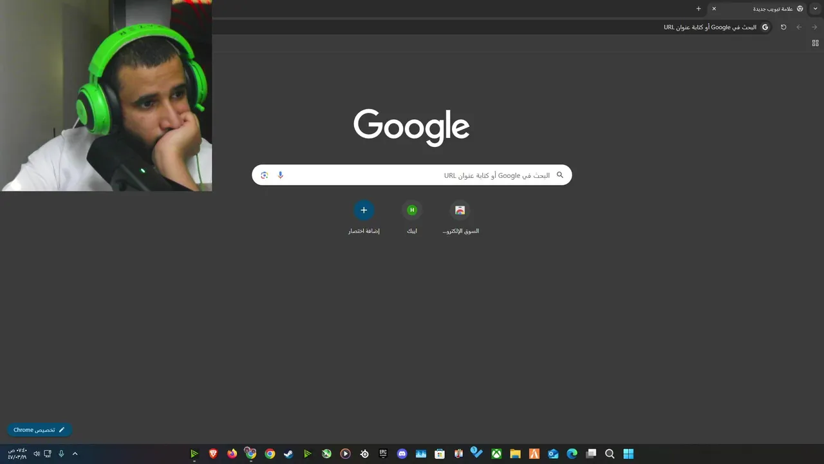Viewport: 824px width, 464px height.
Task: Open Xbox app from taskbar
Action: (x=496, y=454)
